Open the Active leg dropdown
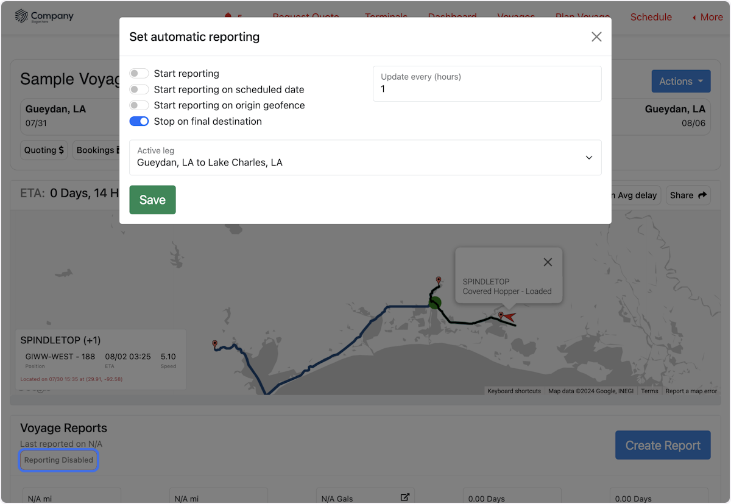 [x=588, y=157]
